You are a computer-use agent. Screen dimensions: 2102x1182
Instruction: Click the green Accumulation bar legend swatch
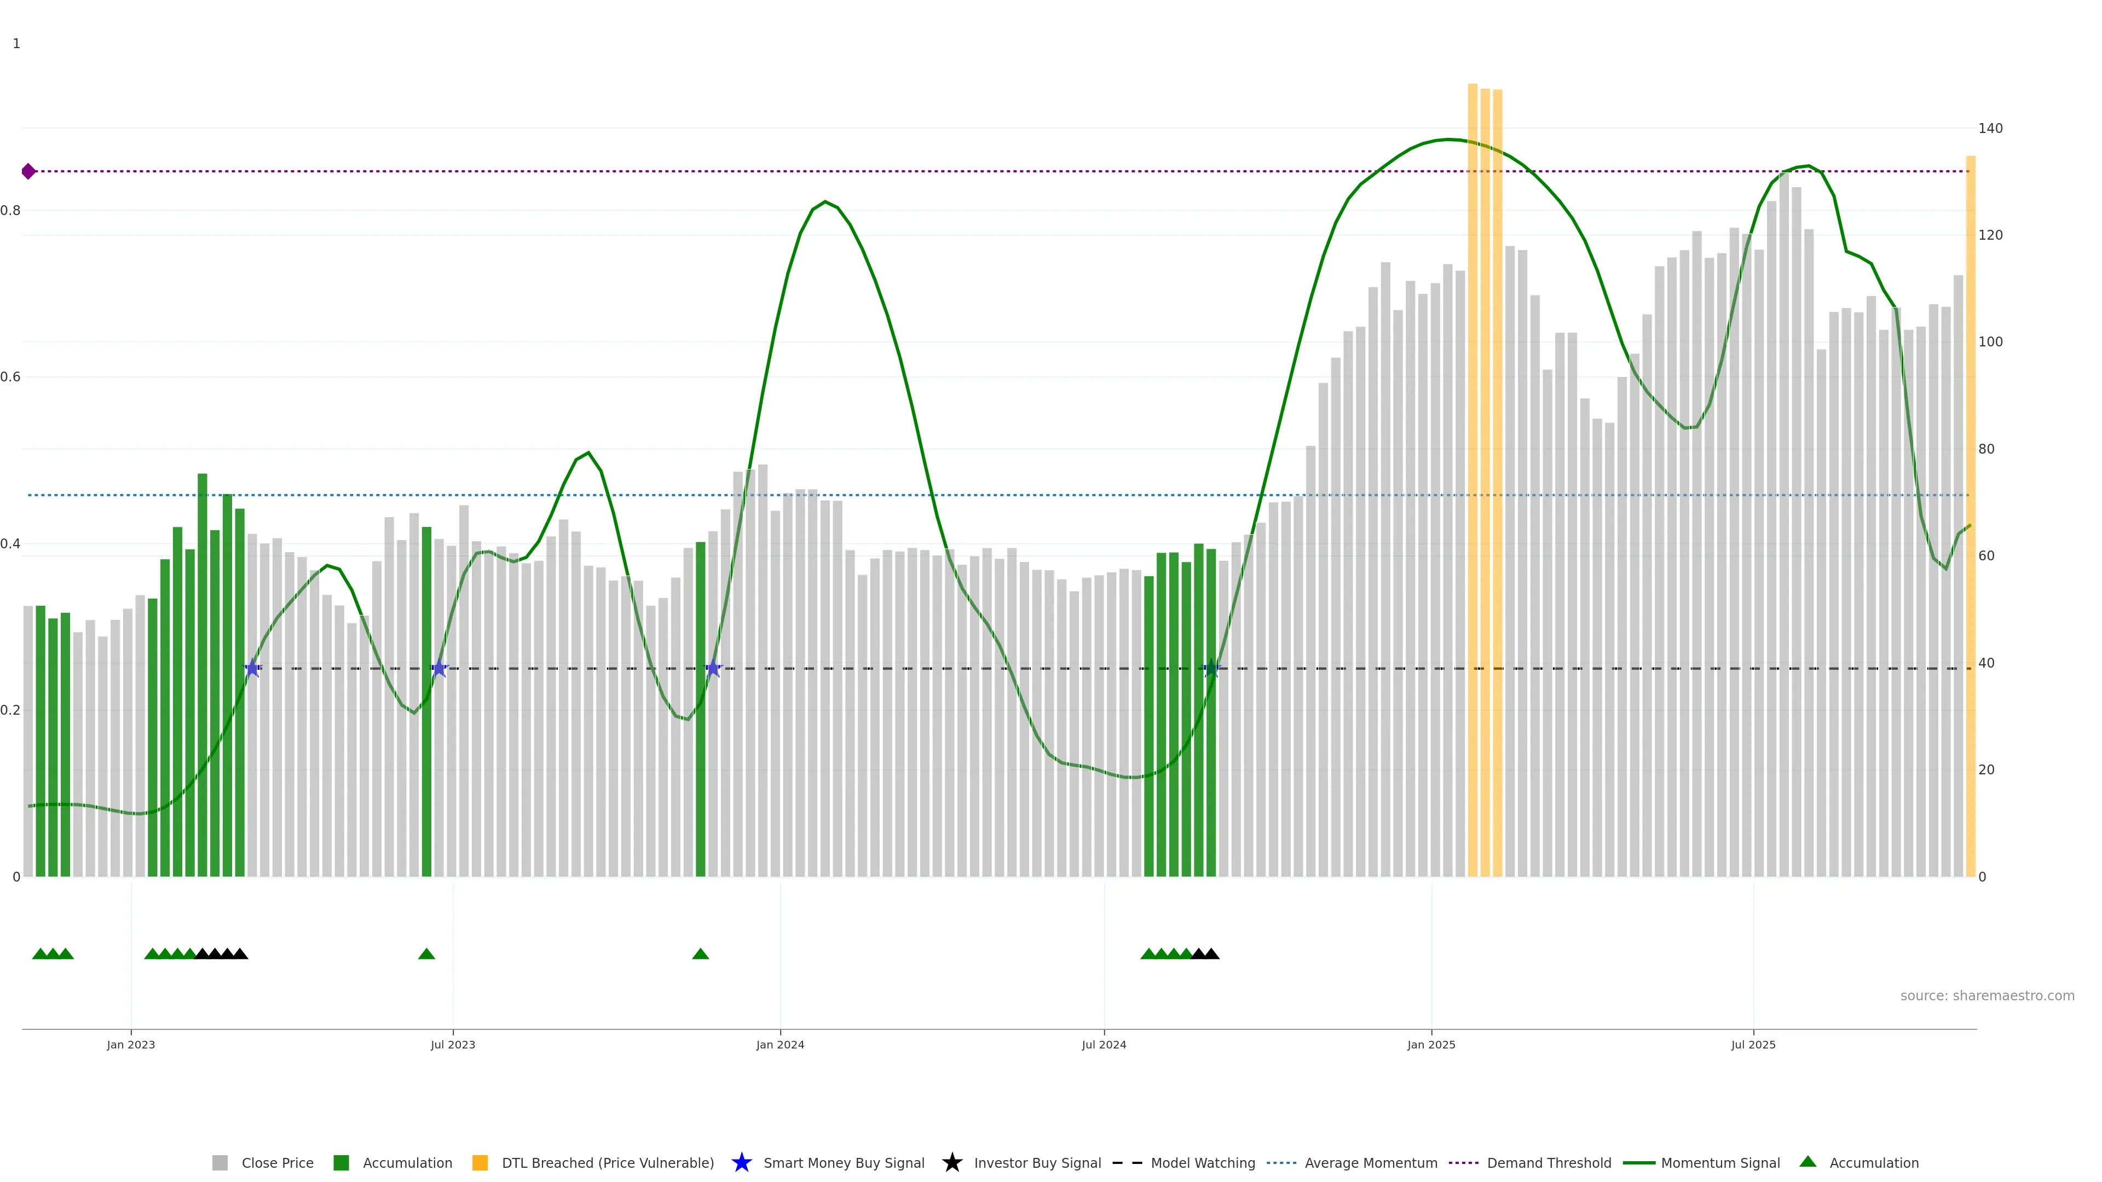pyautogui.click(x=341, y=1163)
